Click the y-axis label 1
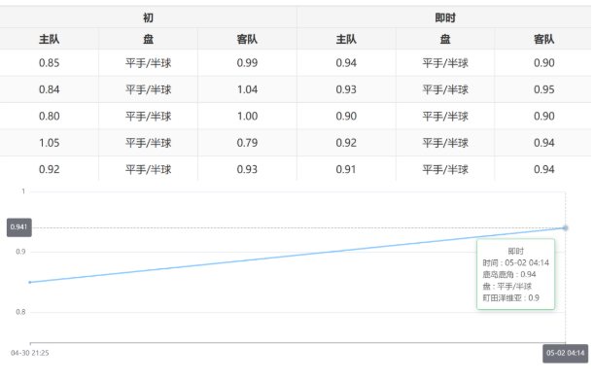 pos(23,191)
